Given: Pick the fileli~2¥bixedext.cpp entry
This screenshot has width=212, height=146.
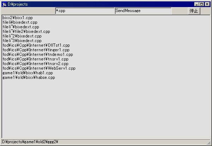Looking at the screenshot, I should pos(22,36).
